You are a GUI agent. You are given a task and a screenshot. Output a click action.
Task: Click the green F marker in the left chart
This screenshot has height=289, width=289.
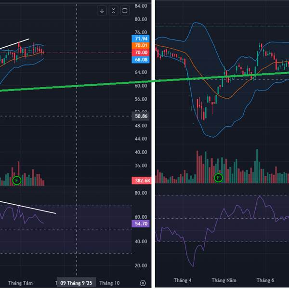pyautogui.click(x=17, y=181)
